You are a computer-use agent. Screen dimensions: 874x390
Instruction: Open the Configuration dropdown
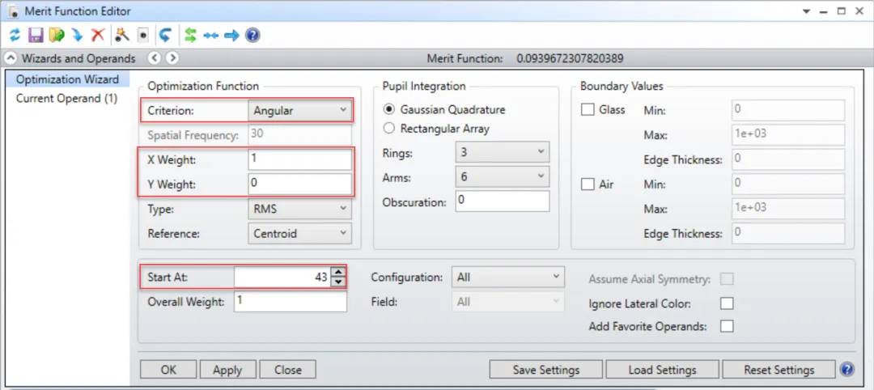click(507, 277)
